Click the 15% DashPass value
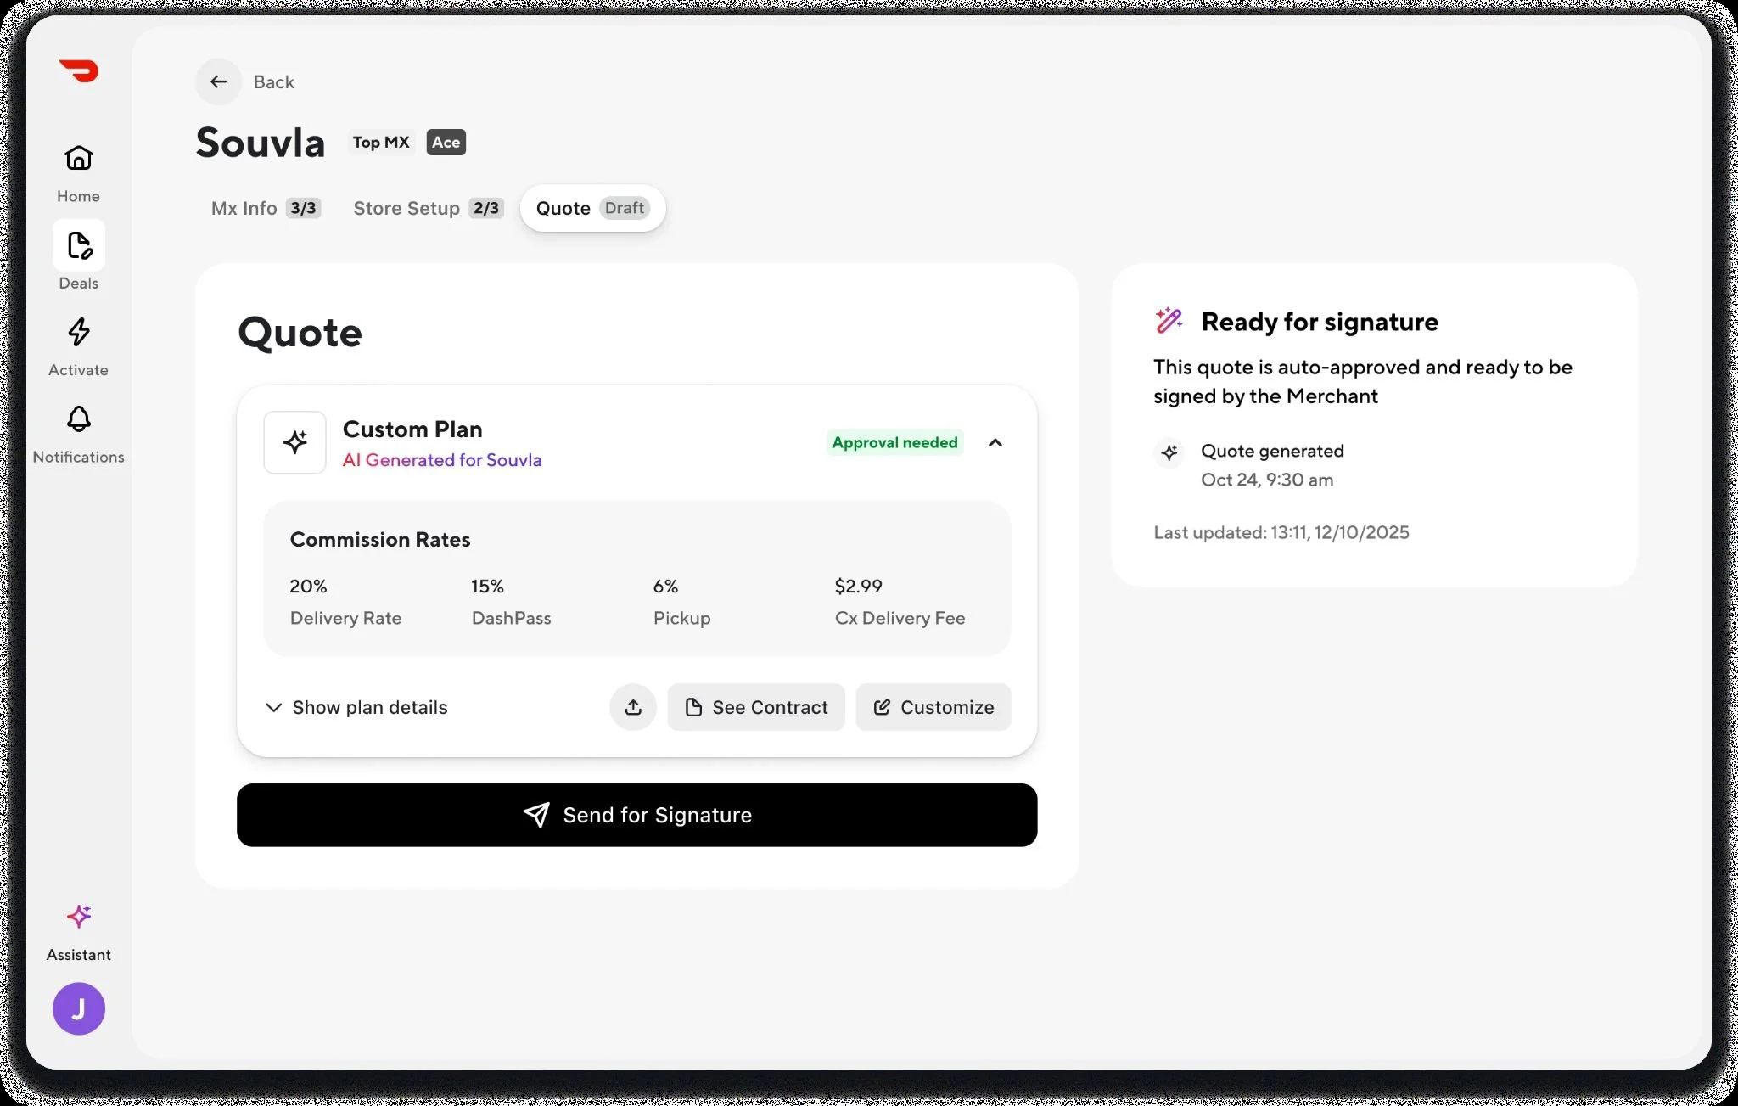 point(487,586)
